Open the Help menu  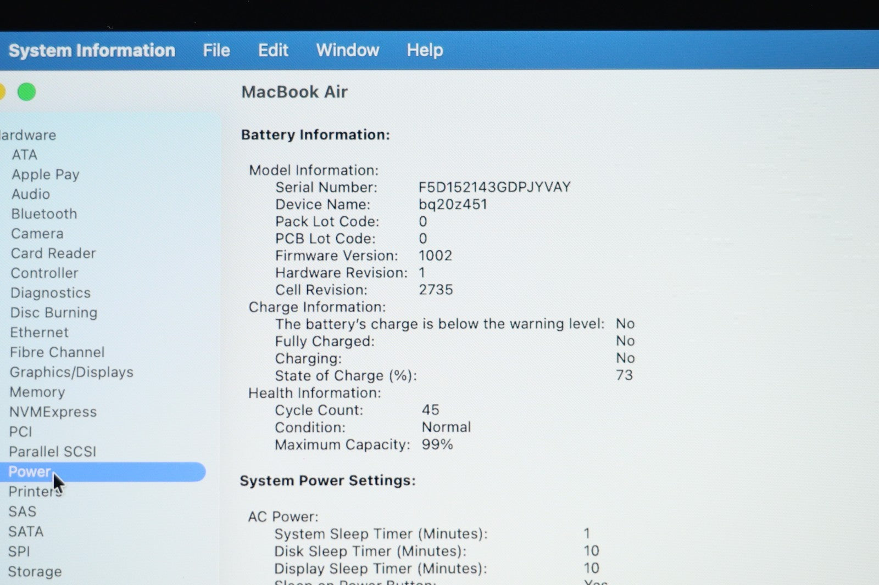(425, 50)
